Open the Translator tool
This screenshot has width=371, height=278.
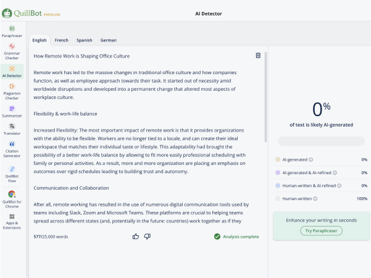click(12, 129)
